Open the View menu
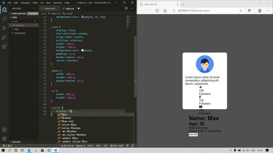273x153 pixels. tap(35, 3)
